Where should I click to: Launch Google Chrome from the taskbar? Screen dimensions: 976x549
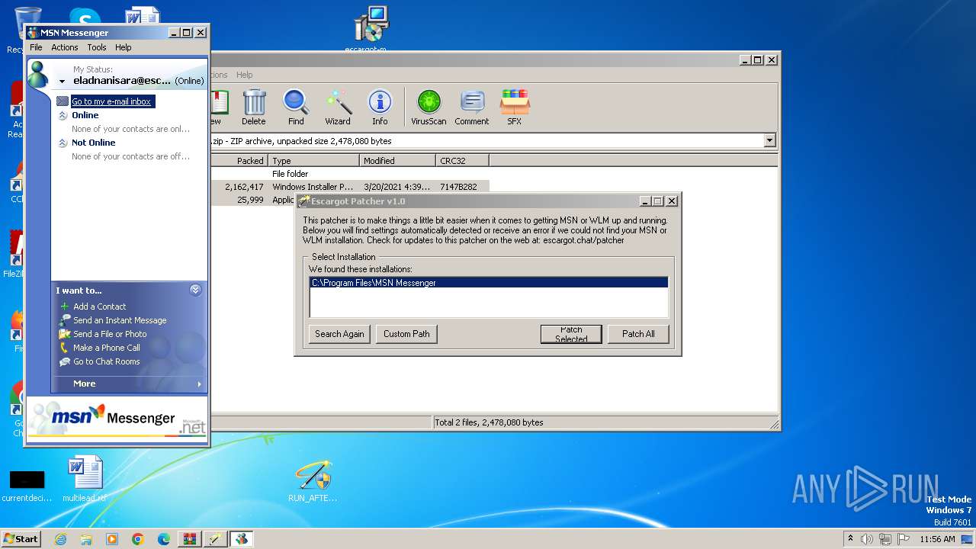pos(138,539)
